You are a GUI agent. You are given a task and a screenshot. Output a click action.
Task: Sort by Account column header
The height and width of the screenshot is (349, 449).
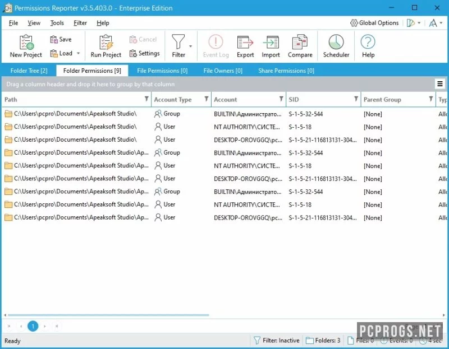click(x=226, y=100)
